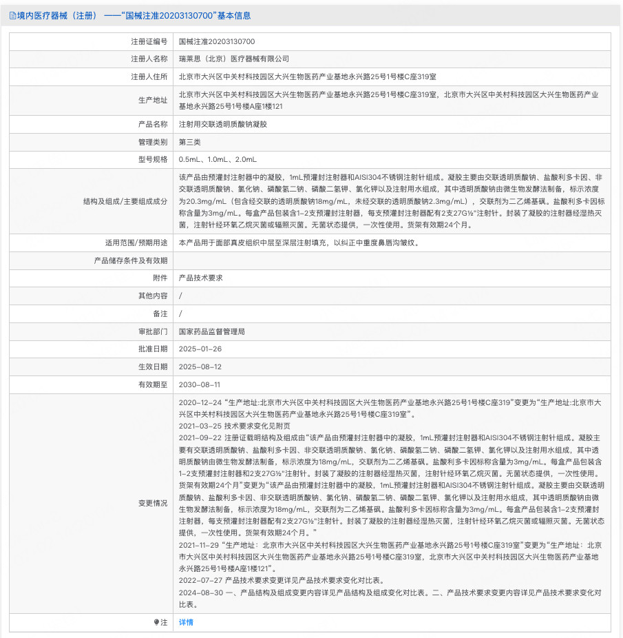Click the intended use text about 鼻唇沟皱纹
Screen dimensions: 623x638
click(x=299, y=243)
